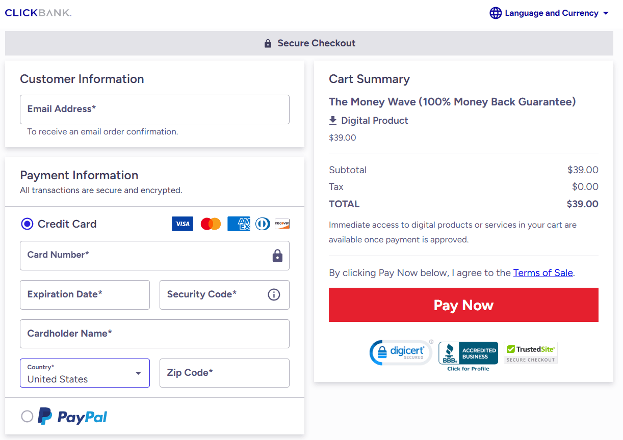The height and width of the screenshot is (440, 623).
Task: Click the globe icon beside Language and Currency
Action: click(495, 13)
